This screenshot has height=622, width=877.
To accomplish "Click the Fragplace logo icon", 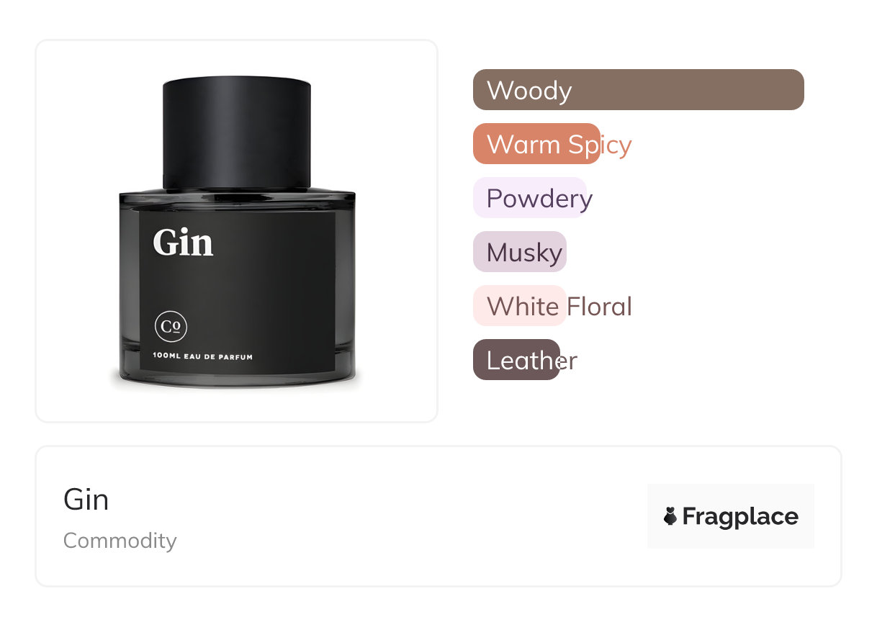I will (x=670, y=516).
